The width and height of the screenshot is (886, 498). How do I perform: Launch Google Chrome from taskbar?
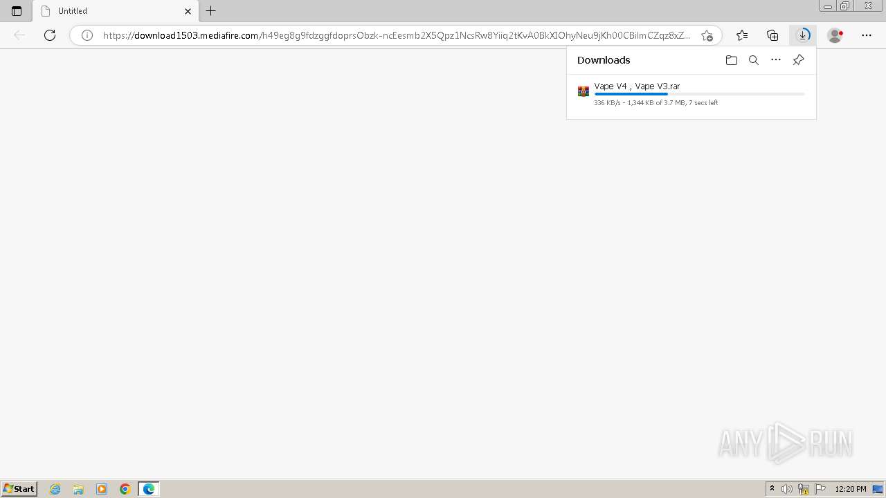coord(125,489)
